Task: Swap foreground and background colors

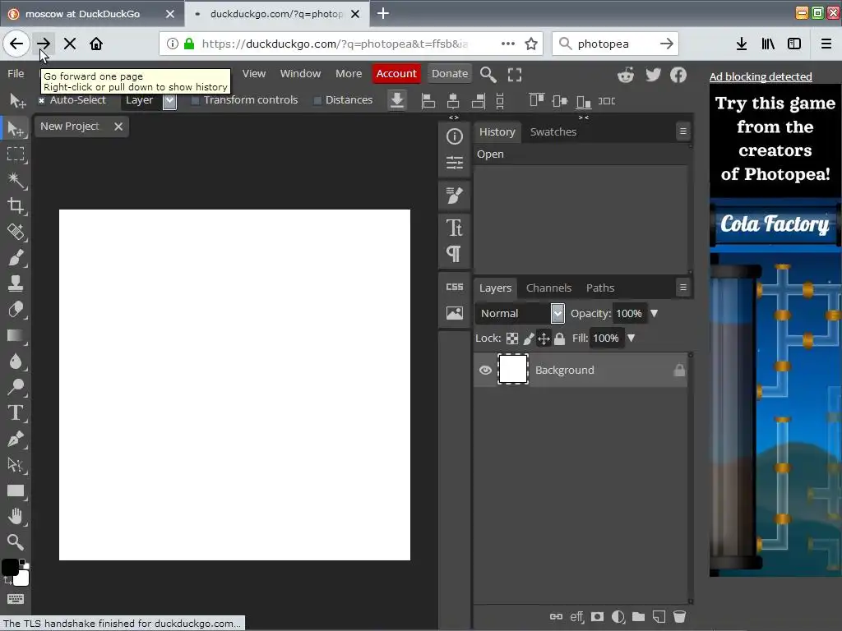Action: pyautogui.click(x=7, y=581)
